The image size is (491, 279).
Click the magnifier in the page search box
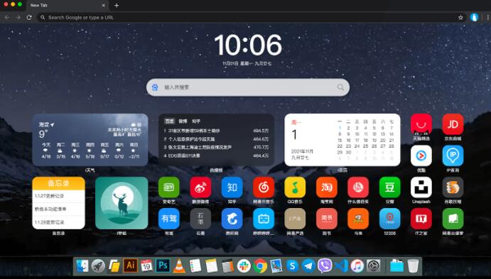340,87
